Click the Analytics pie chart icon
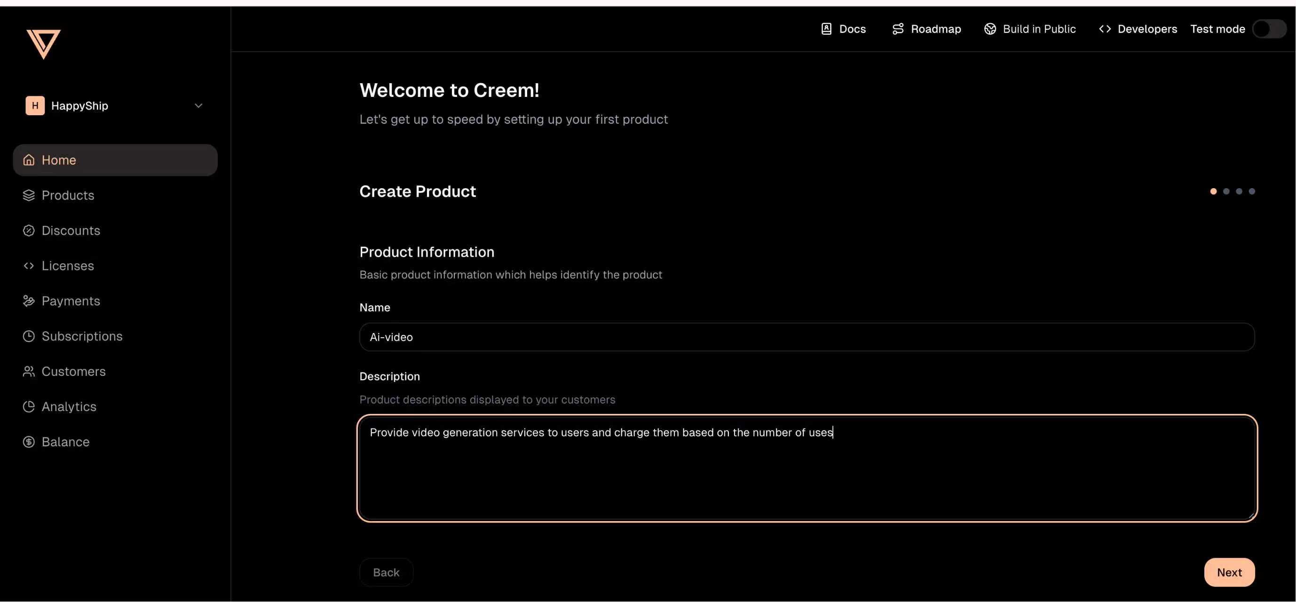The image size is (1296, 602). tap(29, 407)
